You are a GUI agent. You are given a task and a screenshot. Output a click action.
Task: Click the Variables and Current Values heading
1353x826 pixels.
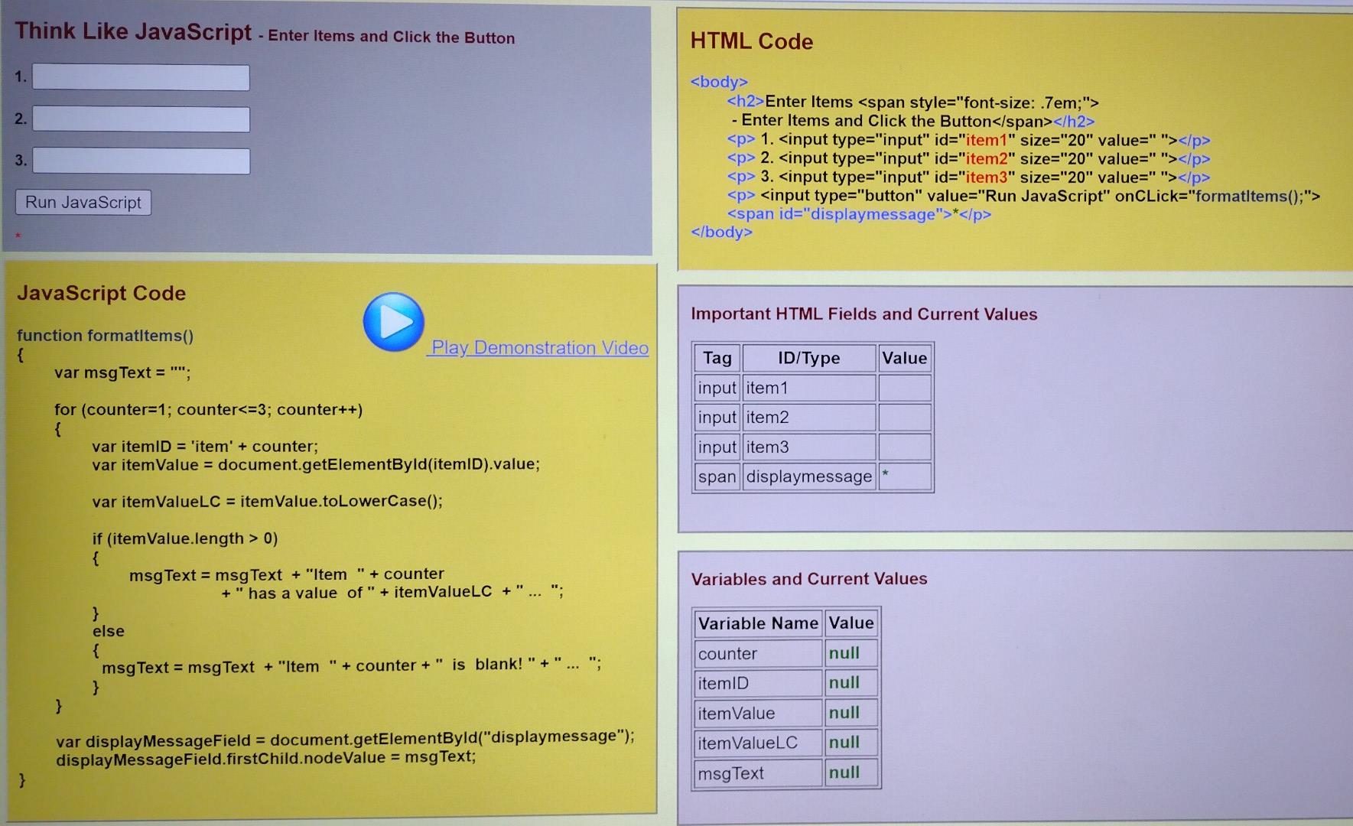click(x=809, y=579)
